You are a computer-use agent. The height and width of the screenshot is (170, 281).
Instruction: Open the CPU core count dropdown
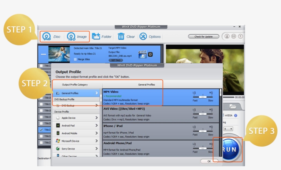point(228,129)
